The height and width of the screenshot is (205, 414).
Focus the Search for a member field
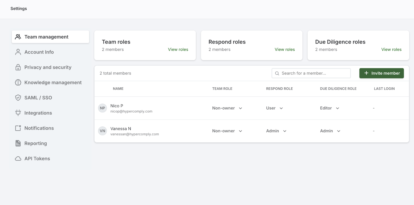point(311,73)
